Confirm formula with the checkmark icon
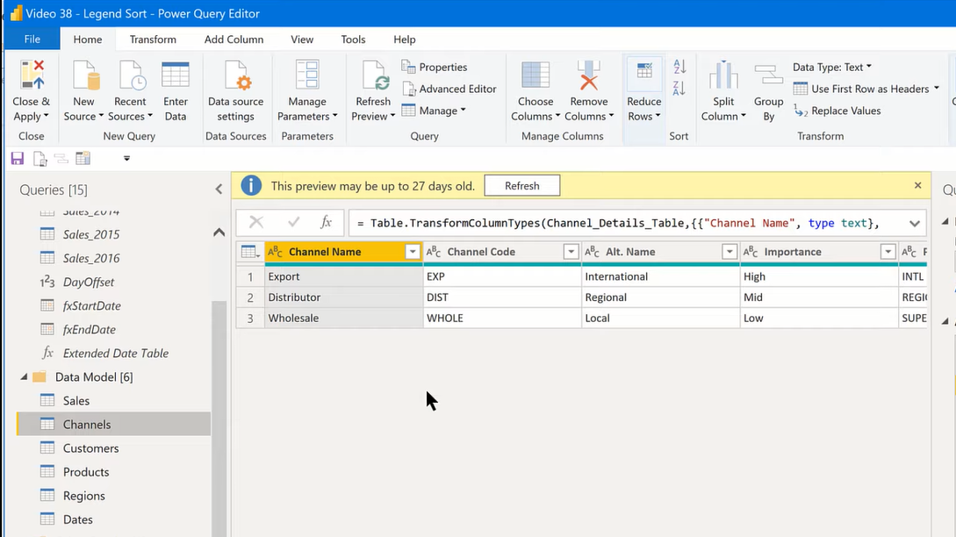 294,223
